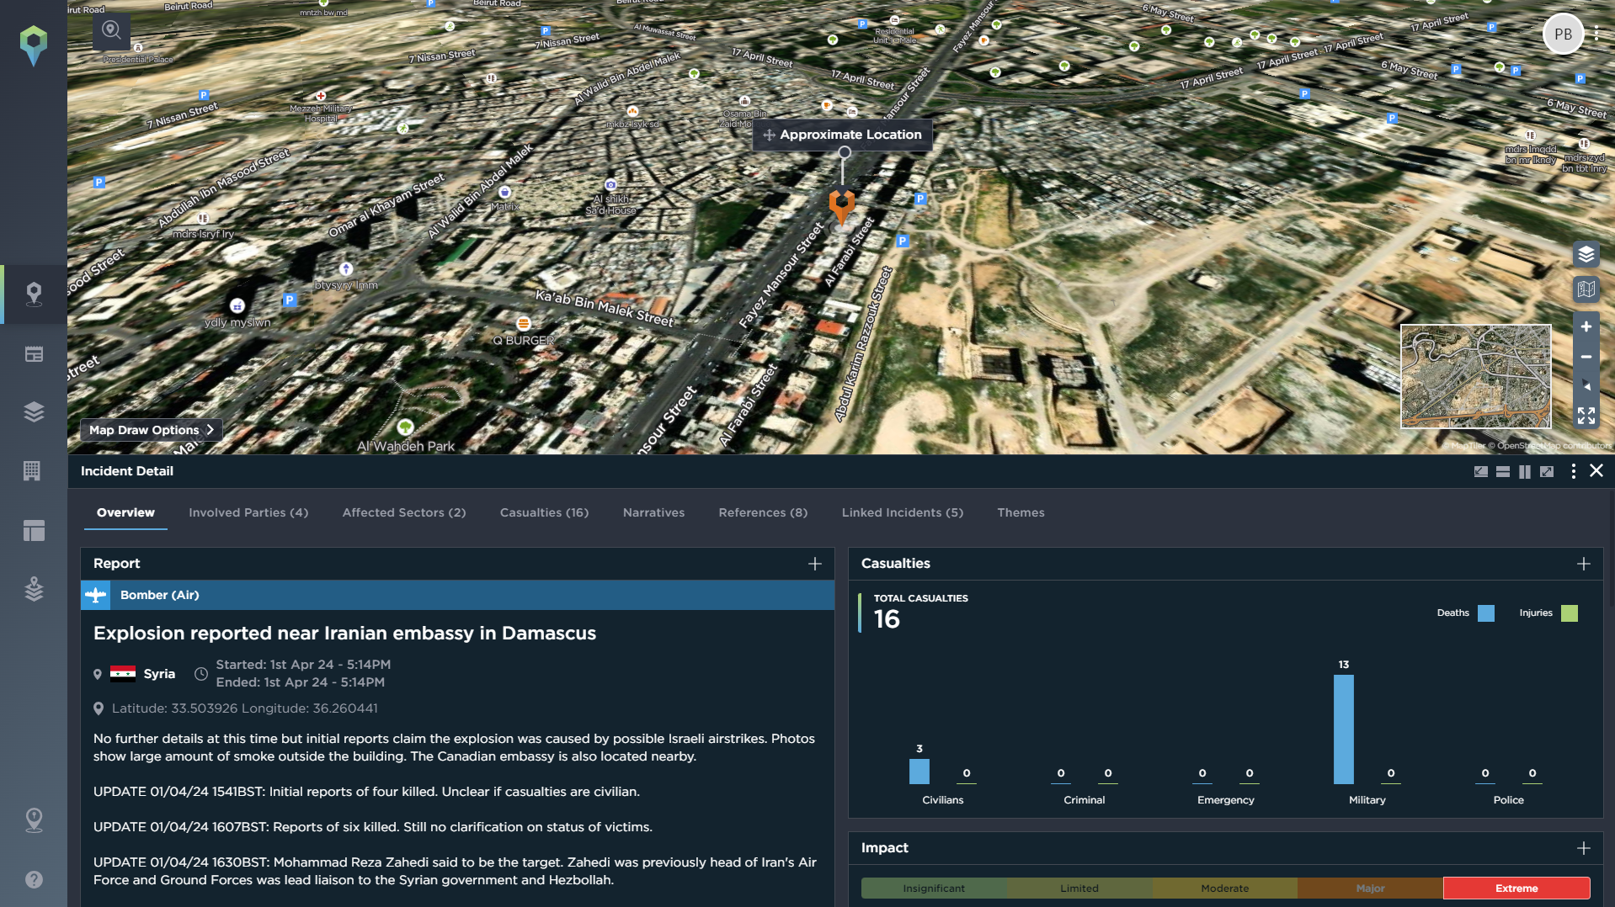Image resolution: width=1615 pixels, height=907 pixels.
Task: Open the help question mark icon
Action: tap(34, 879)
